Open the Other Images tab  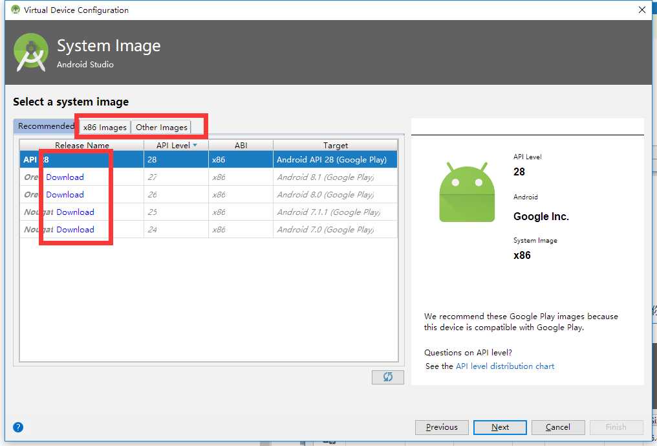click(x=161, y=127)
